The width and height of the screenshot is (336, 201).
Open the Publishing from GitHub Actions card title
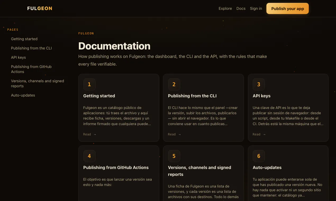click(x=116, y=167)
